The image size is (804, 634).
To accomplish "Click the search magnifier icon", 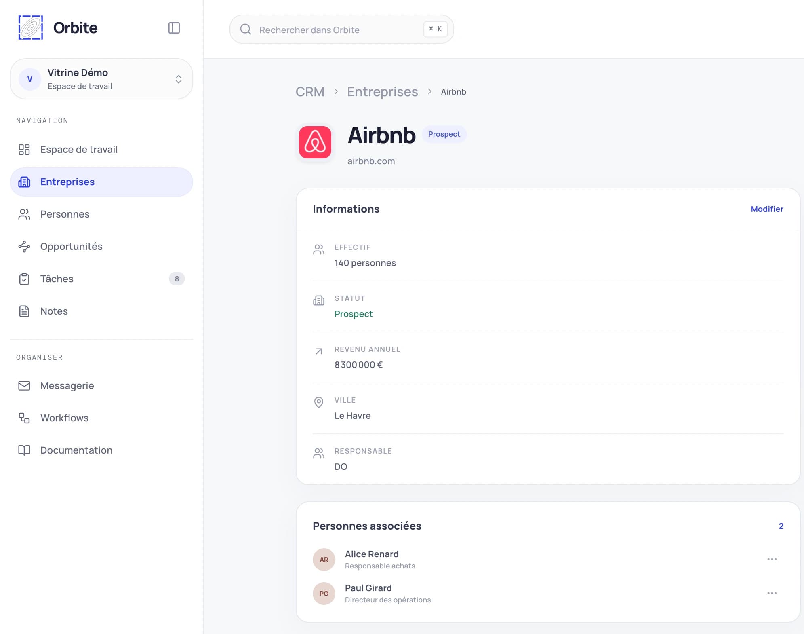I will coord(246,30).
